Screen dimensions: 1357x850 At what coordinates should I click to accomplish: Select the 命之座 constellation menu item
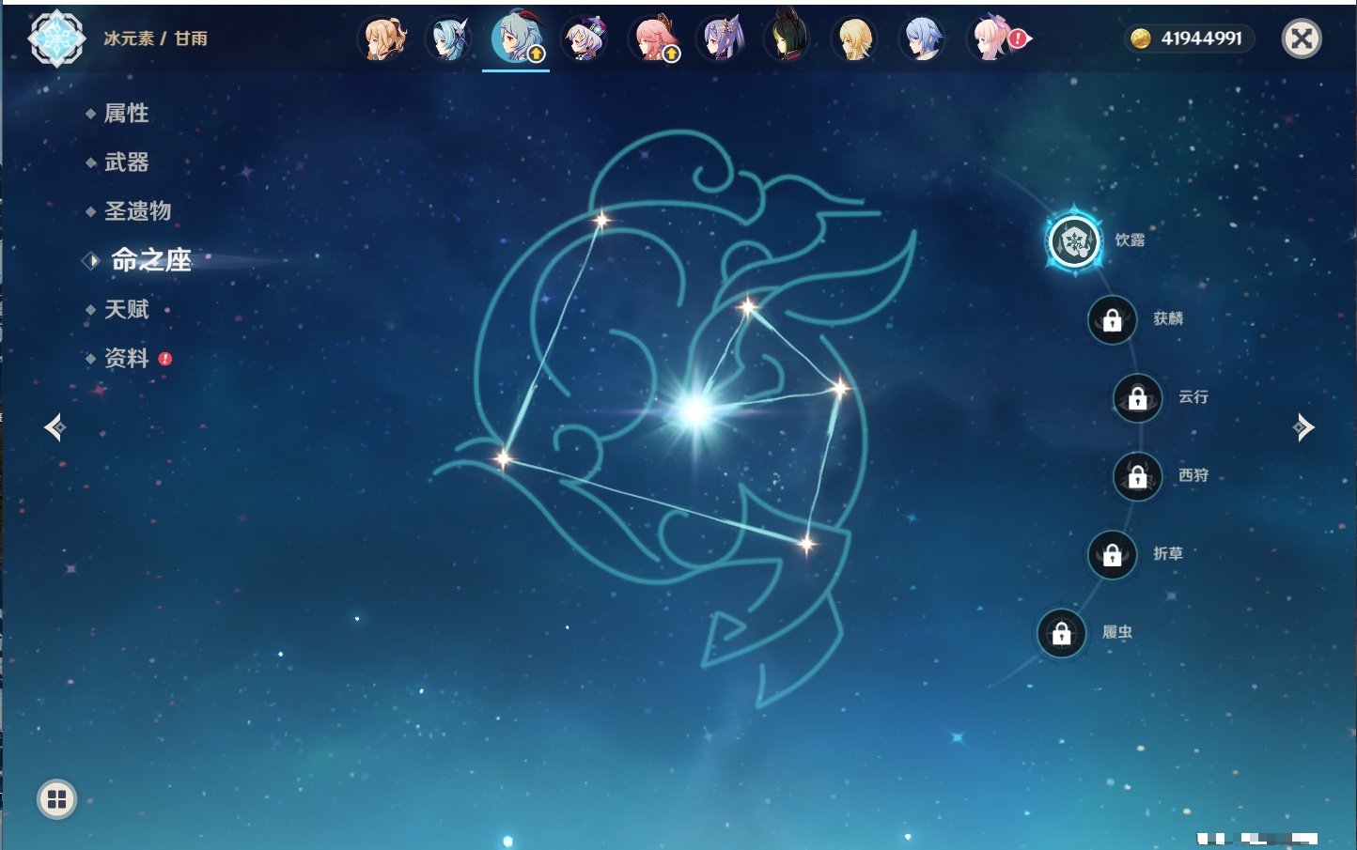coord(150,260)
